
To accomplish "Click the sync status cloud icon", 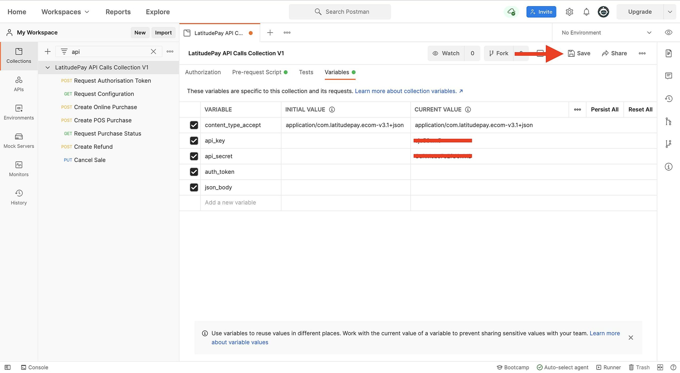I will tap(511, 12).
